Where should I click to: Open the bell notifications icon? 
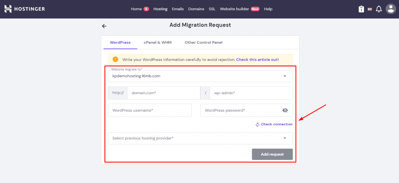[379, 9]
